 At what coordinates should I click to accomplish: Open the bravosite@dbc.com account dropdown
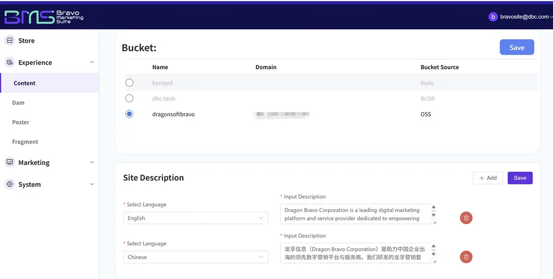521,17
